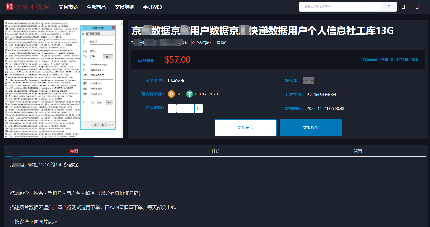Switch to the 评价 tab
430x227 pixels.
(216, 151)
